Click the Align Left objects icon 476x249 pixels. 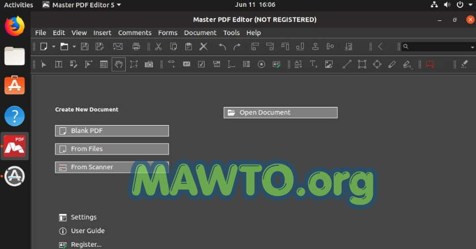254,46
